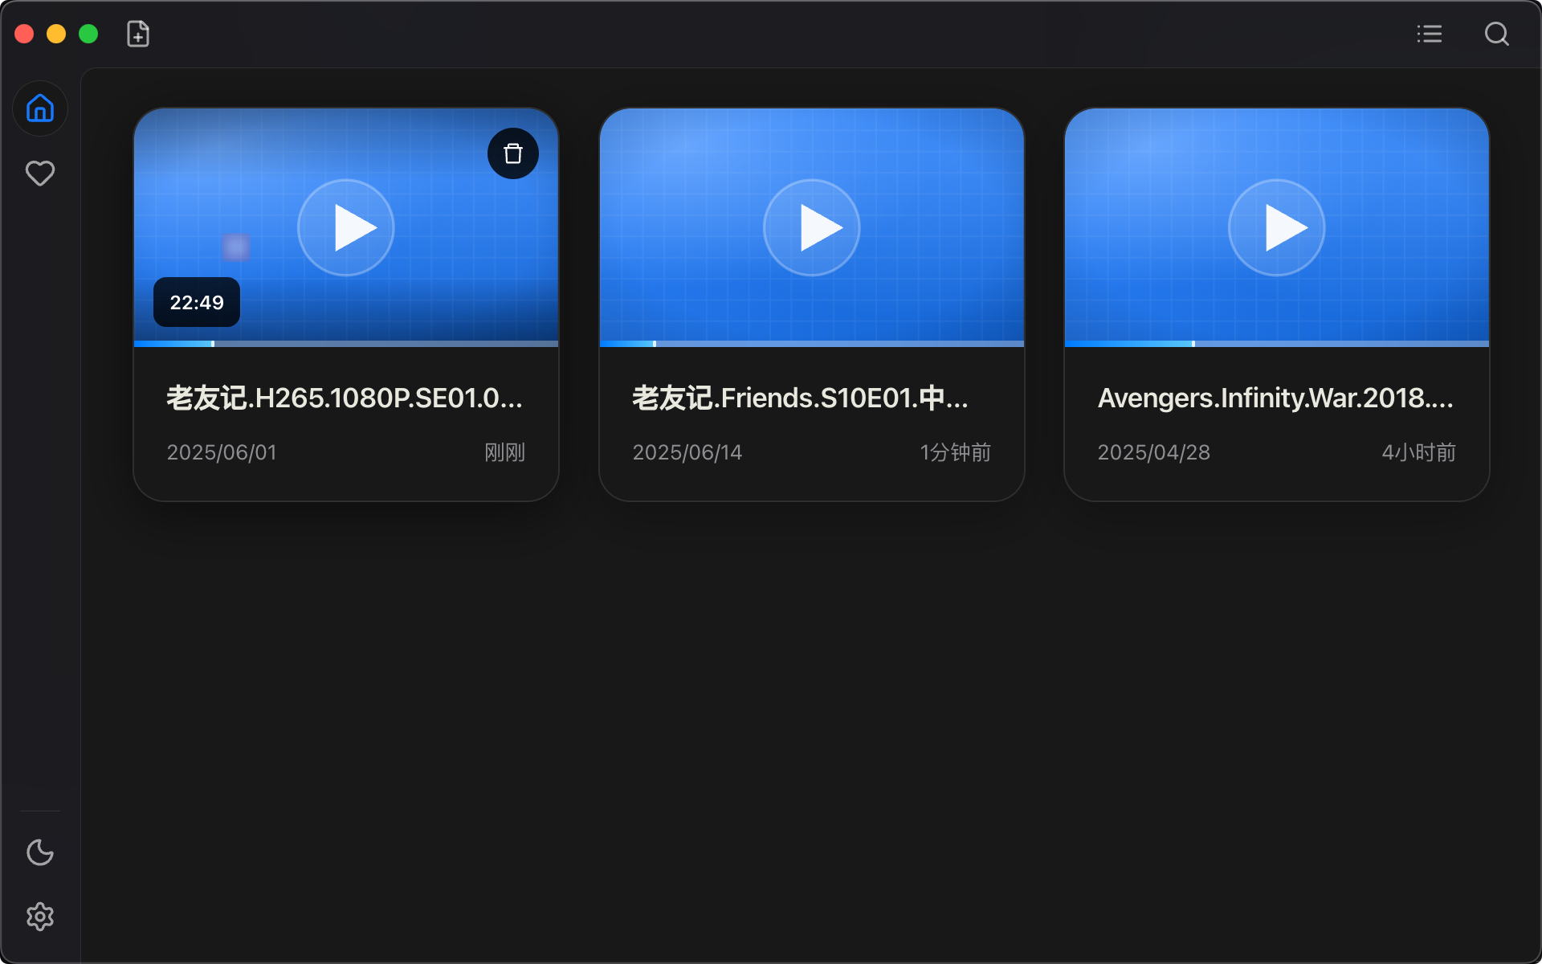This screenshot has width=1542, height=964.
Task: Click the 刚刚 timestamp
Action: 505,452
